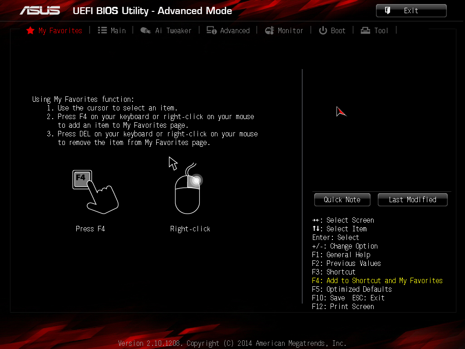Viewport: 465px width, 349px height.
Task: Click the F4 key hand illustration
Action: [x=95, y=192]
